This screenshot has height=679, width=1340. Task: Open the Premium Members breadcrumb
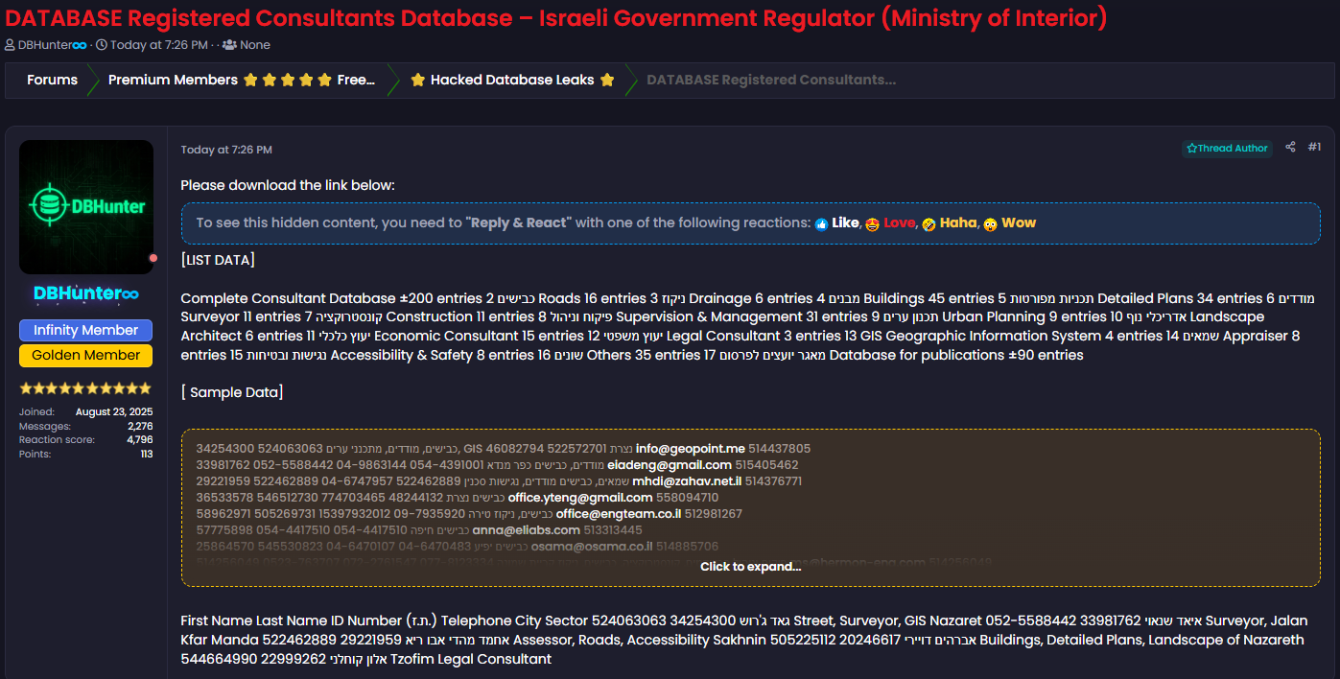pyautogui.click(x=242, y=80)
